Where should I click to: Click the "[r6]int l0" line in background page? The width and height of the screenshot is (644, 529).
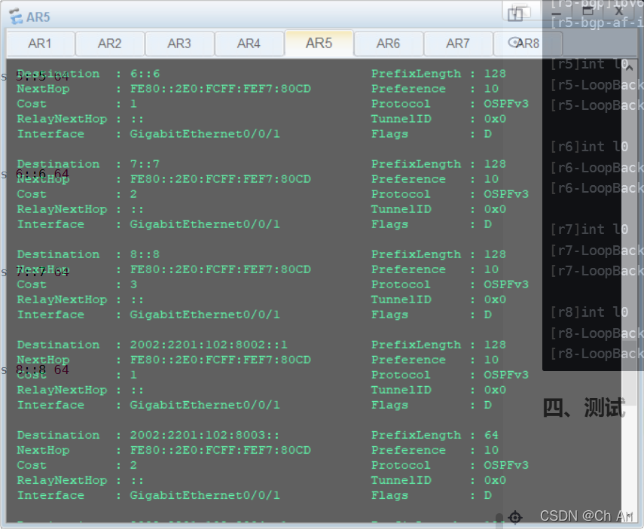[x=589, y=147]
